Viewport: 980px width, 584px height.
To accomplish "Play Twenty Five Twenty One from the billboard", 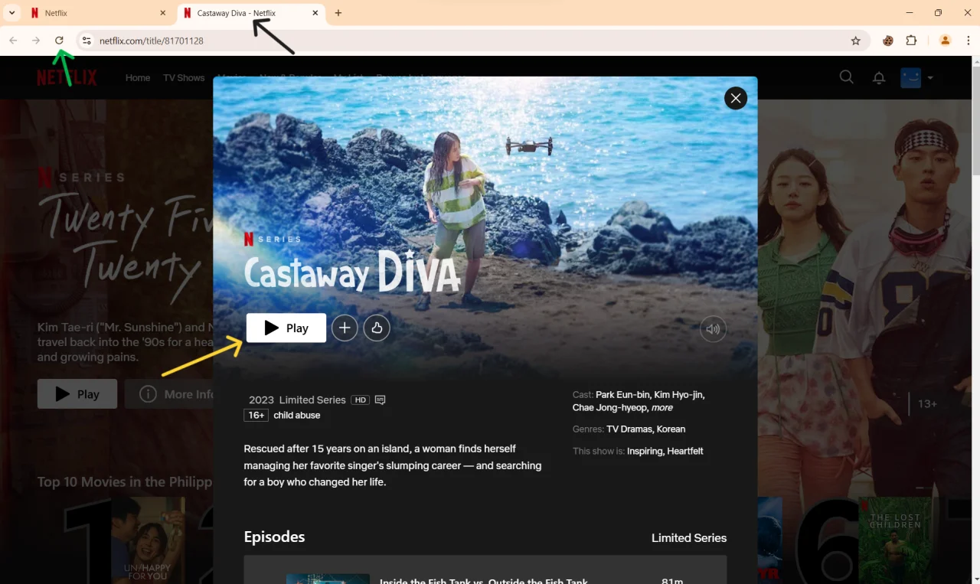I will [x=77, y=394].
